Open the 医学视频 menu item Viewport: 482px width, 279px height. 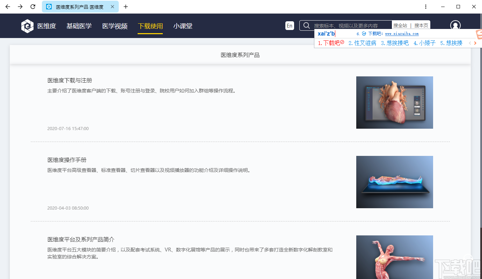point(115,26)
